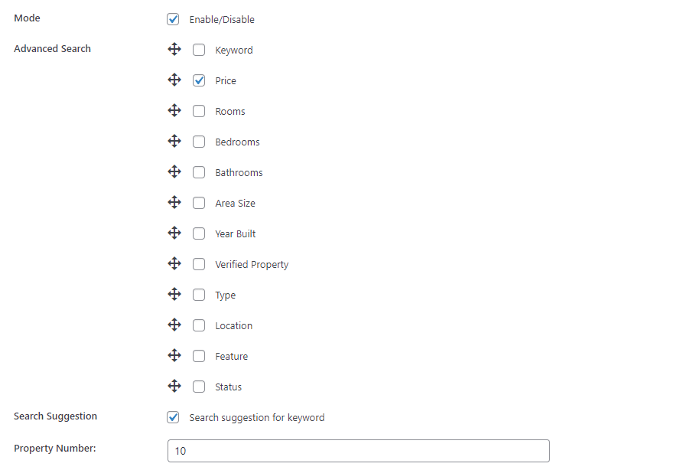The width and height of the screenshot is (677, 470).
Task: Click the Property Number input field
Action: point(357,451)
